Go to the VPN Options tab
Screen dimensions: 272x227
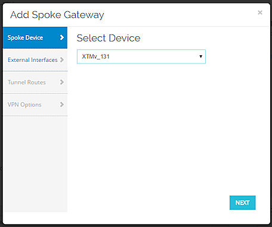pos(35,105)
